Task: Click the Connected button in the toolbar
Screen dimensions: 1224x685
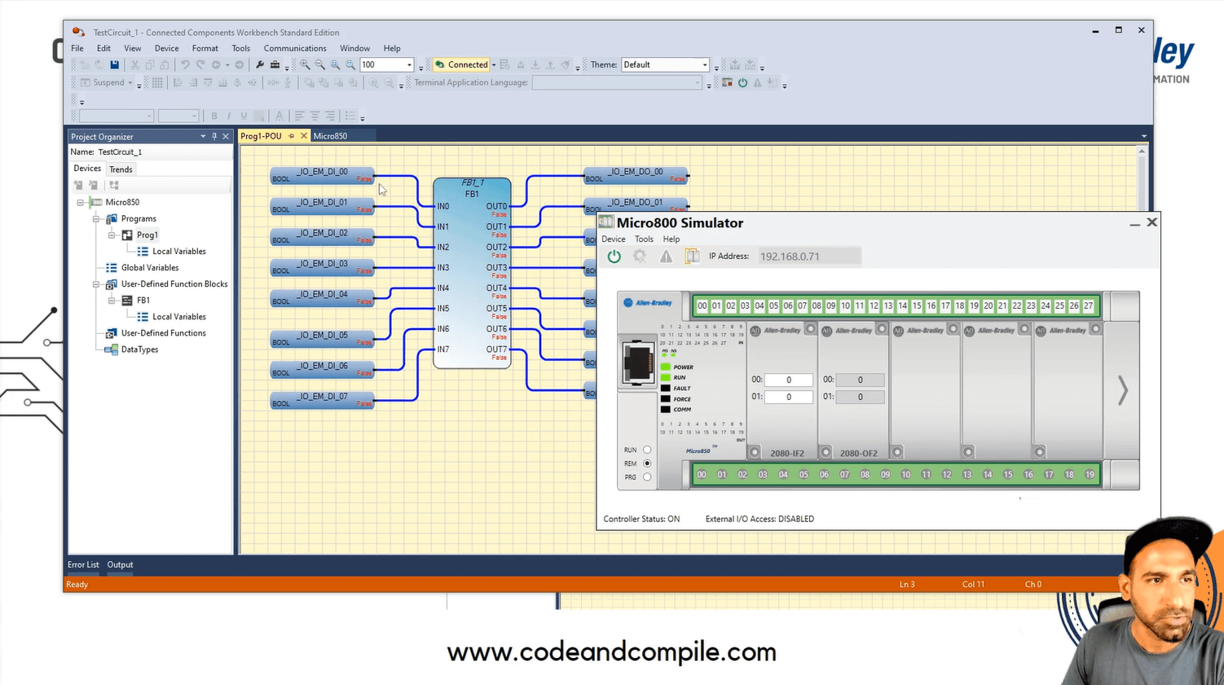Action: pyautogui.click(x=463, y=64)
